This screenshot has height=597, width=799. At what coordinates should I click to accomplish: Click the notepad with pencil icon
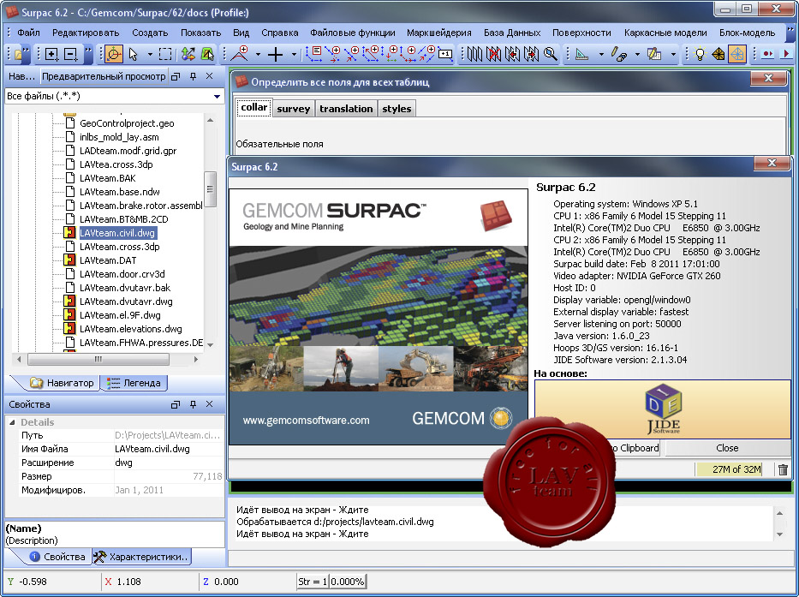click(654, 54)
